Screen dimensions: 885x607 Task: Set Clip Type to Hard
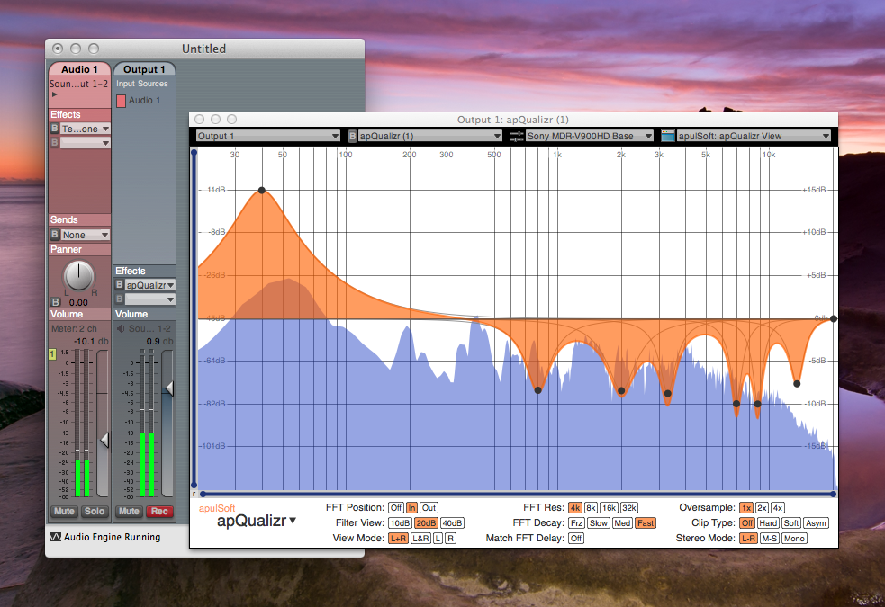tap(768, 523)
